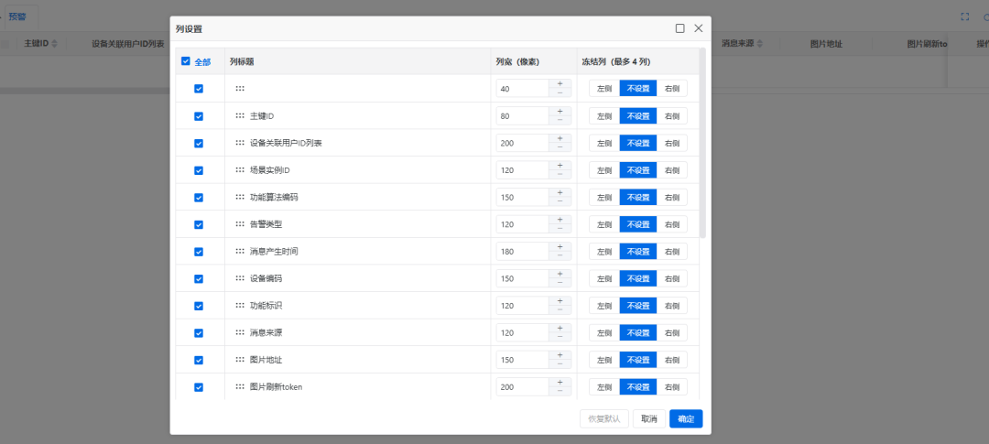The width and height of the screenshot is (989, 444).
Task: Click drag handle icon for 图片刷新token row
Action: click(x=240, y=387)
